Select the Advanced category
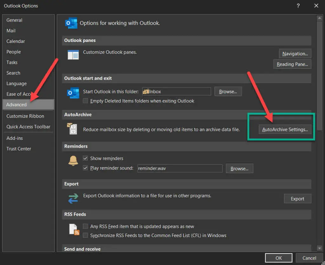 point(28,105)
